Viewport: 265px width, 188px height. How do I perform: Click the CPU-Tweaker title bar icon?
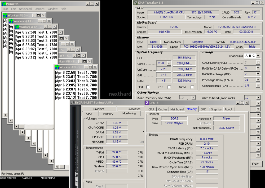[x=135, y=3]
